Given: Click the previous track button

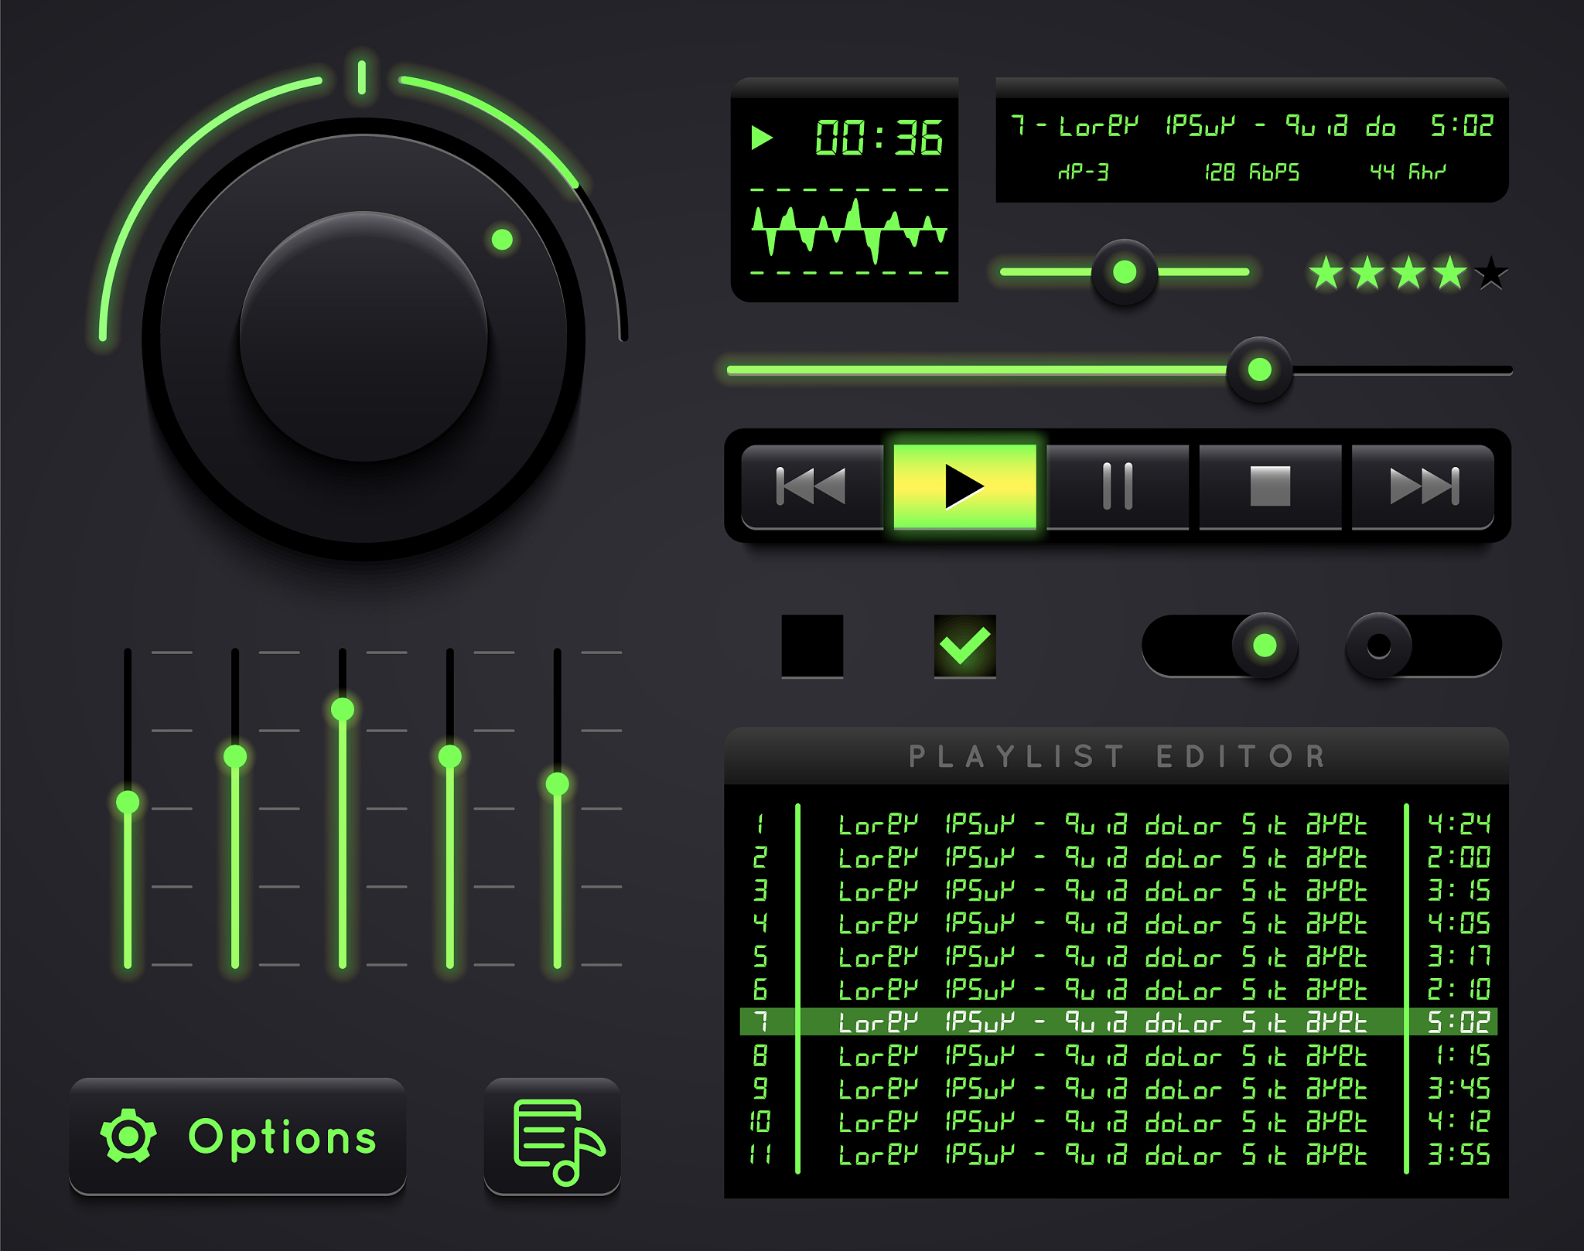Looking at the screenshot, I should point(812,486).
